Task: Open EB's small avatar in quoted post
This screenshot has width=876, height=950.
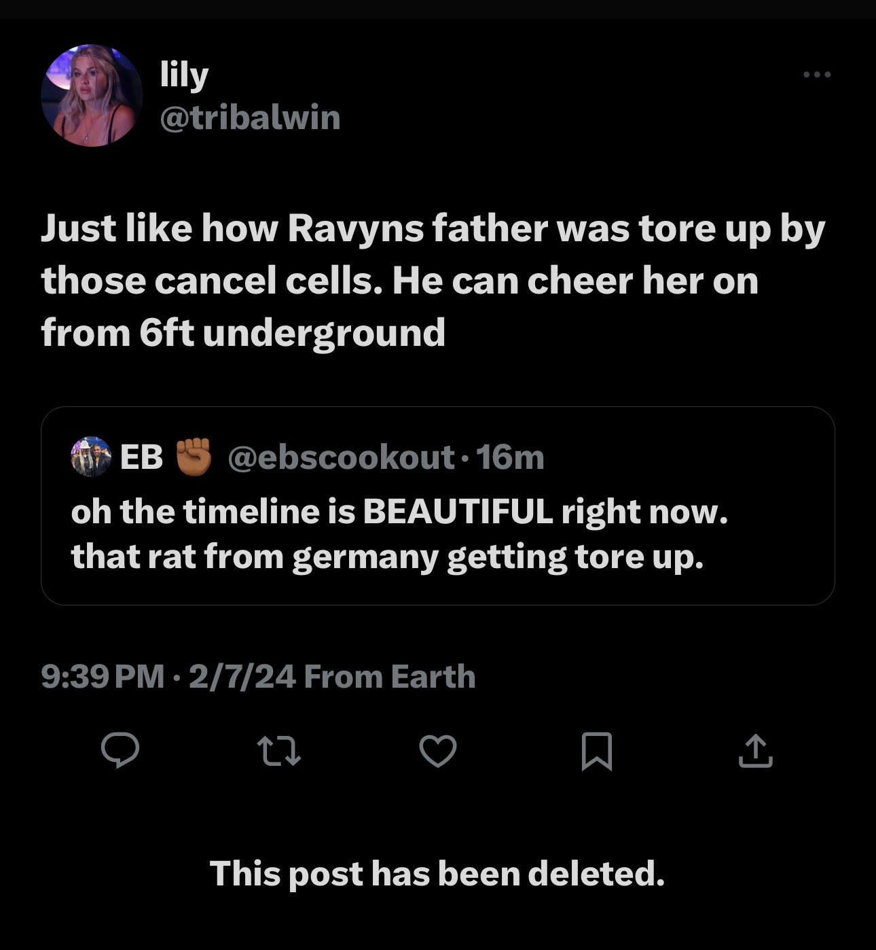Action: (90, 457)
